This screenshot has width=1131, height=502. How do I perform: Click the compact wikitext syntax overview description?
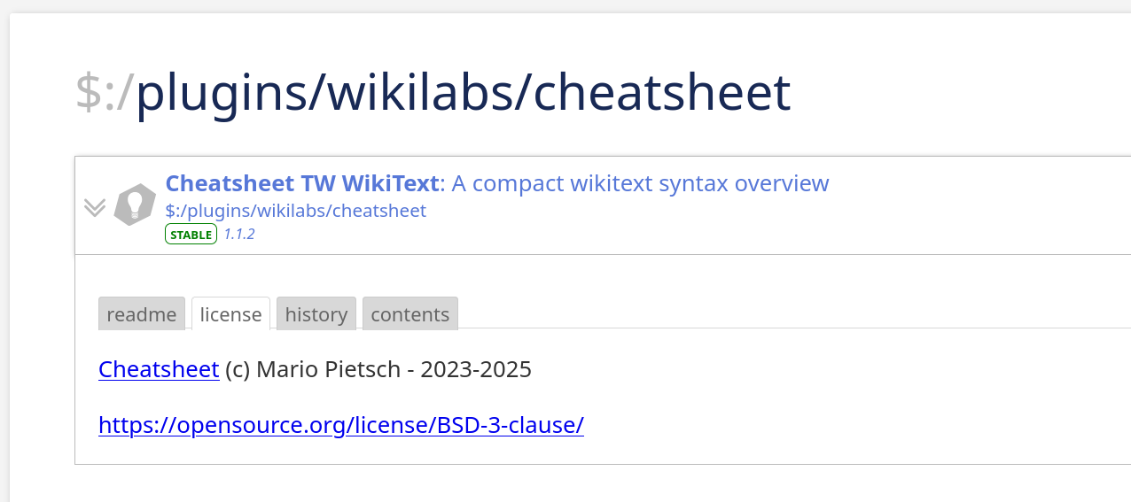click(x=640, y=183)
